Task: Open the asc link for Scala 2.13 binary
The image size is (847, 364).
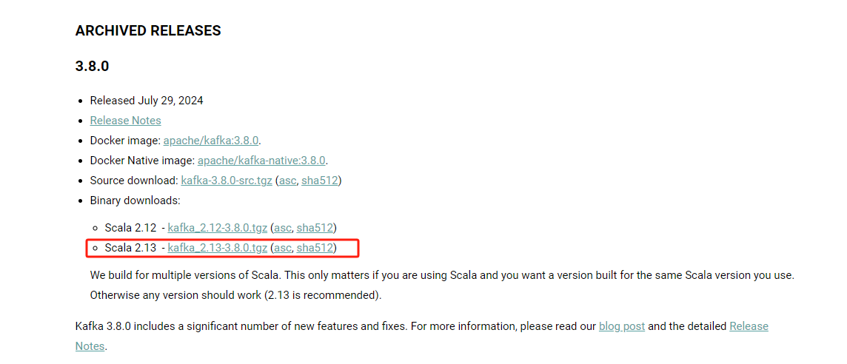Action: pyautogui.click(x=283, y=248)
